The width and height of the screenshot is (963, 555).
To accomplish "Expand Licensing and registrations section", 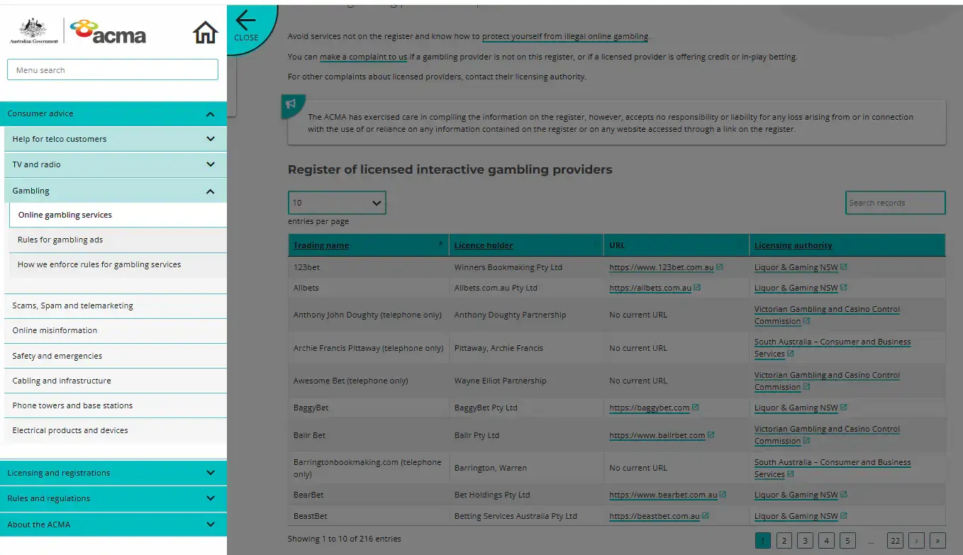I will click(211, 473).
